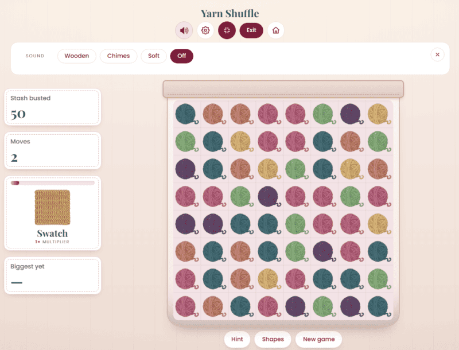Close the sound options panel
This screenshot has height=350, width=459.
click(437, 55)
